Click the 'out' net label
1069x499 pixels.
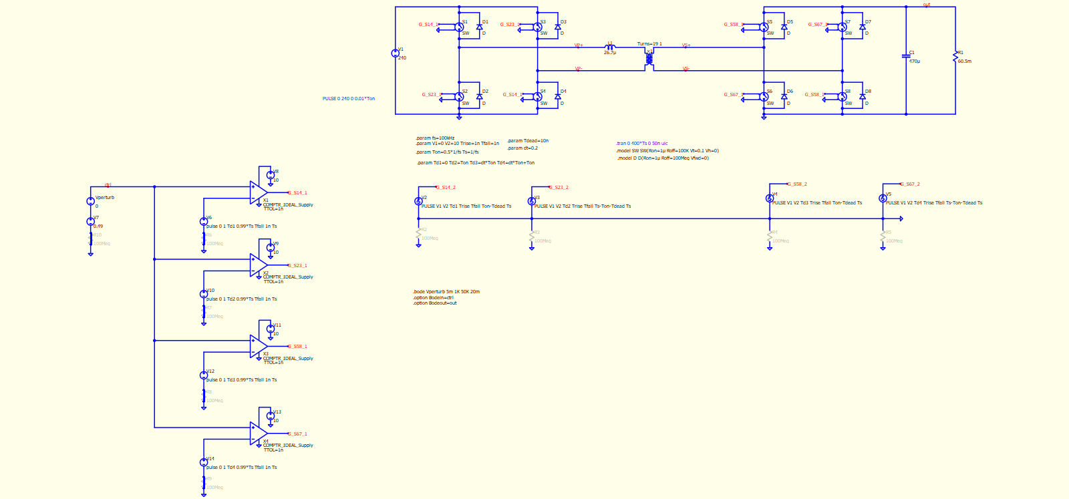point(927,5)
